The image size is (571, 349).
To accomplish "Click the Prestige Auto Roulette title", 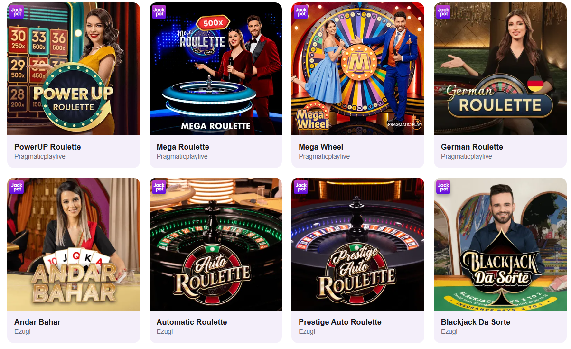I will coord(339,321).
